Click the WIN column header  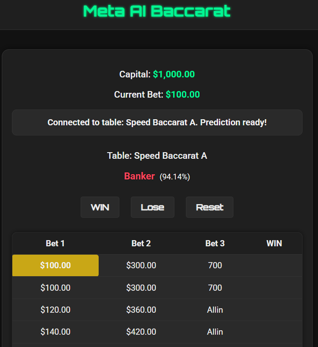[x=274, y=243]
